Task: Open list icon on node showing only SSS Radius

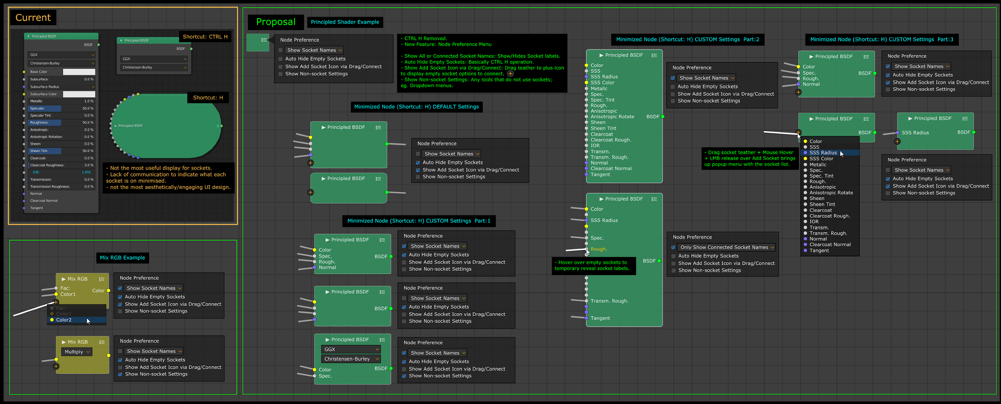Action: click(x=965, y=119)
